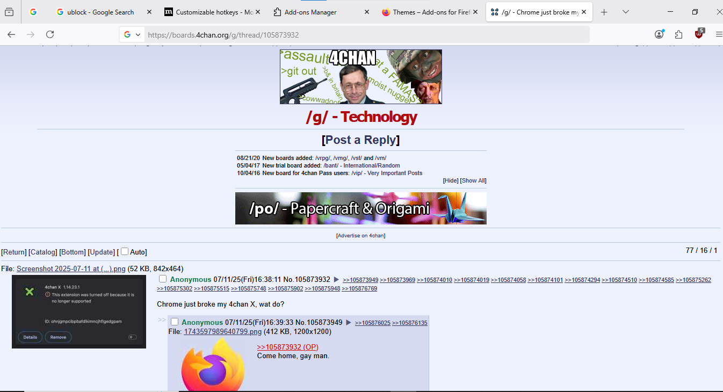Open the Catalog link
723x392 pixels.
tap(43, 252)
